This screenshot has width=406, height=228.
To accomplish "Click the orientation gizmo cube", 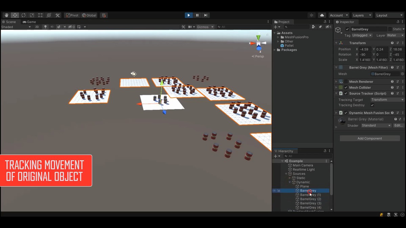I will (258, 43).
